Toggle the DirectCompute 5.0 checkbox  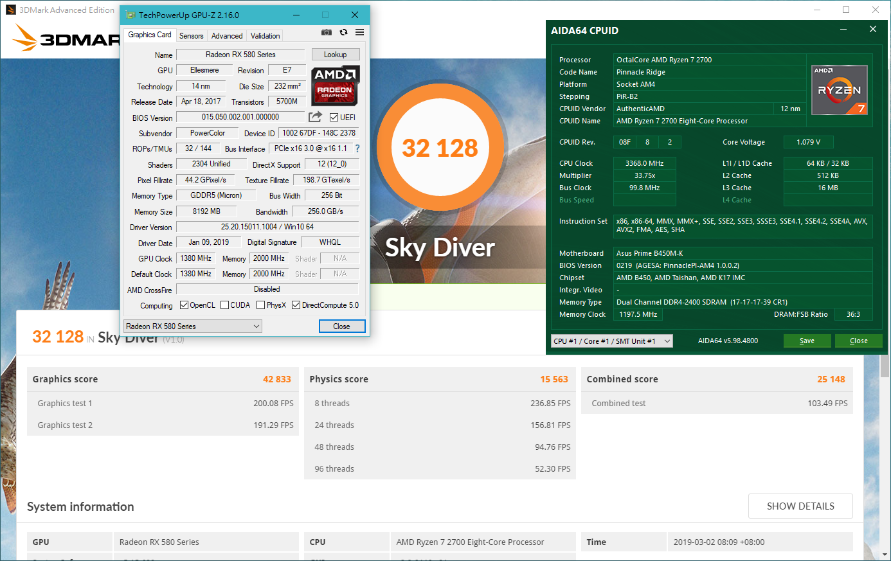click(296, 305)
